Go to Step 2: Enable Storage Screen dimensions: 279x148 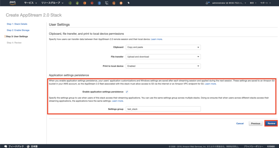[x=18, y=30]
